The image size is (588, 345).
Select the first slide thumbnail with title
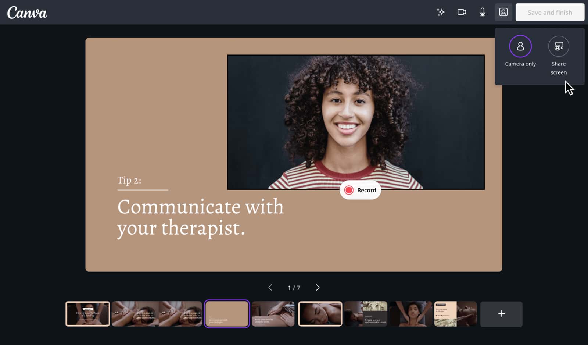(87, 314)
